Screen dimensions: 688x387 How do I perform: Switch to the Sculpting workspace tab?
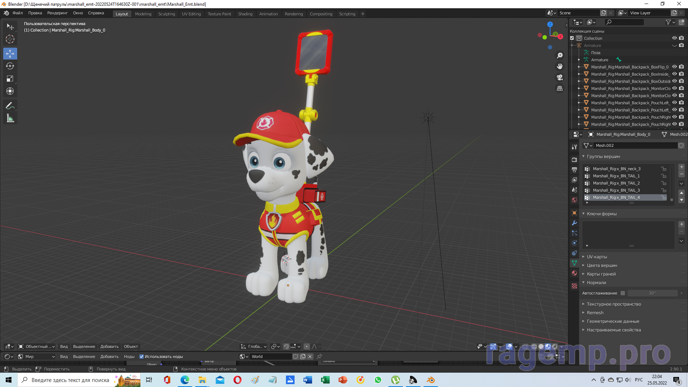point(167,14)
